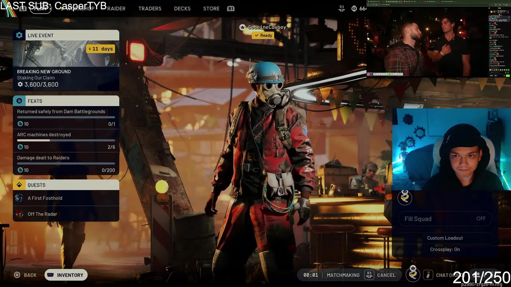
Task: Click the reward coin icon beside 0/200
Action: tap(20, 170)
